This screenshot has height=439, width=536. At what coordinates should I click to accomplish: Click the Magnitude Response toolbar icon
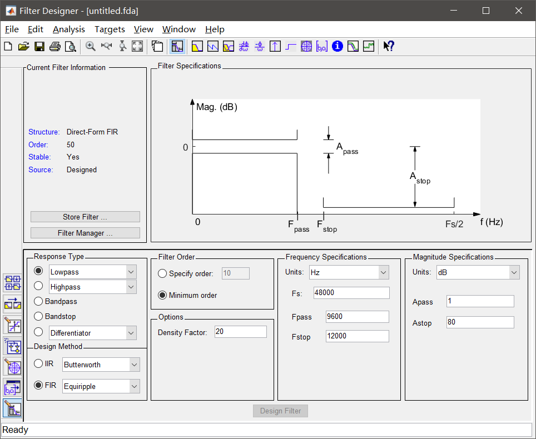tap(197, 46)
